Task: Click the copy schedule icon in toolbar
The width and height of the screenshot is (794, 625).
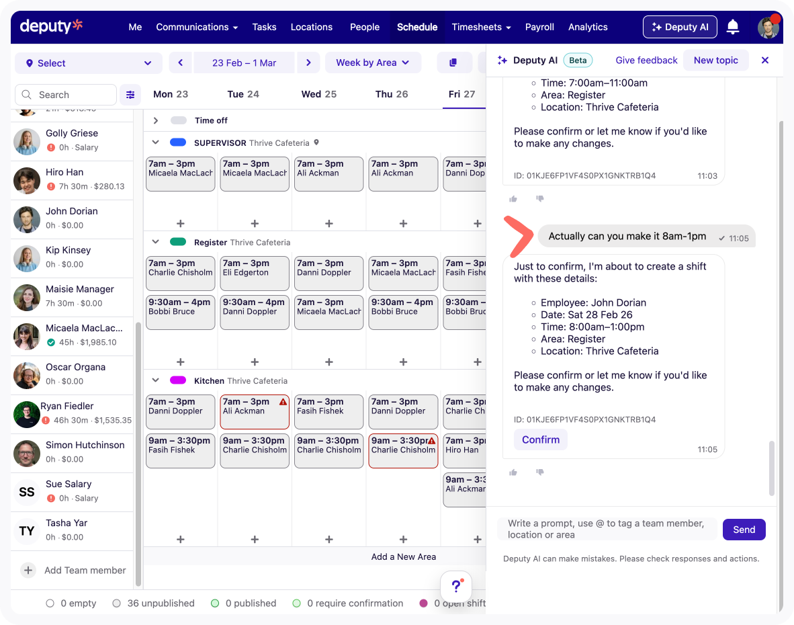Action: tap(454, 62)
